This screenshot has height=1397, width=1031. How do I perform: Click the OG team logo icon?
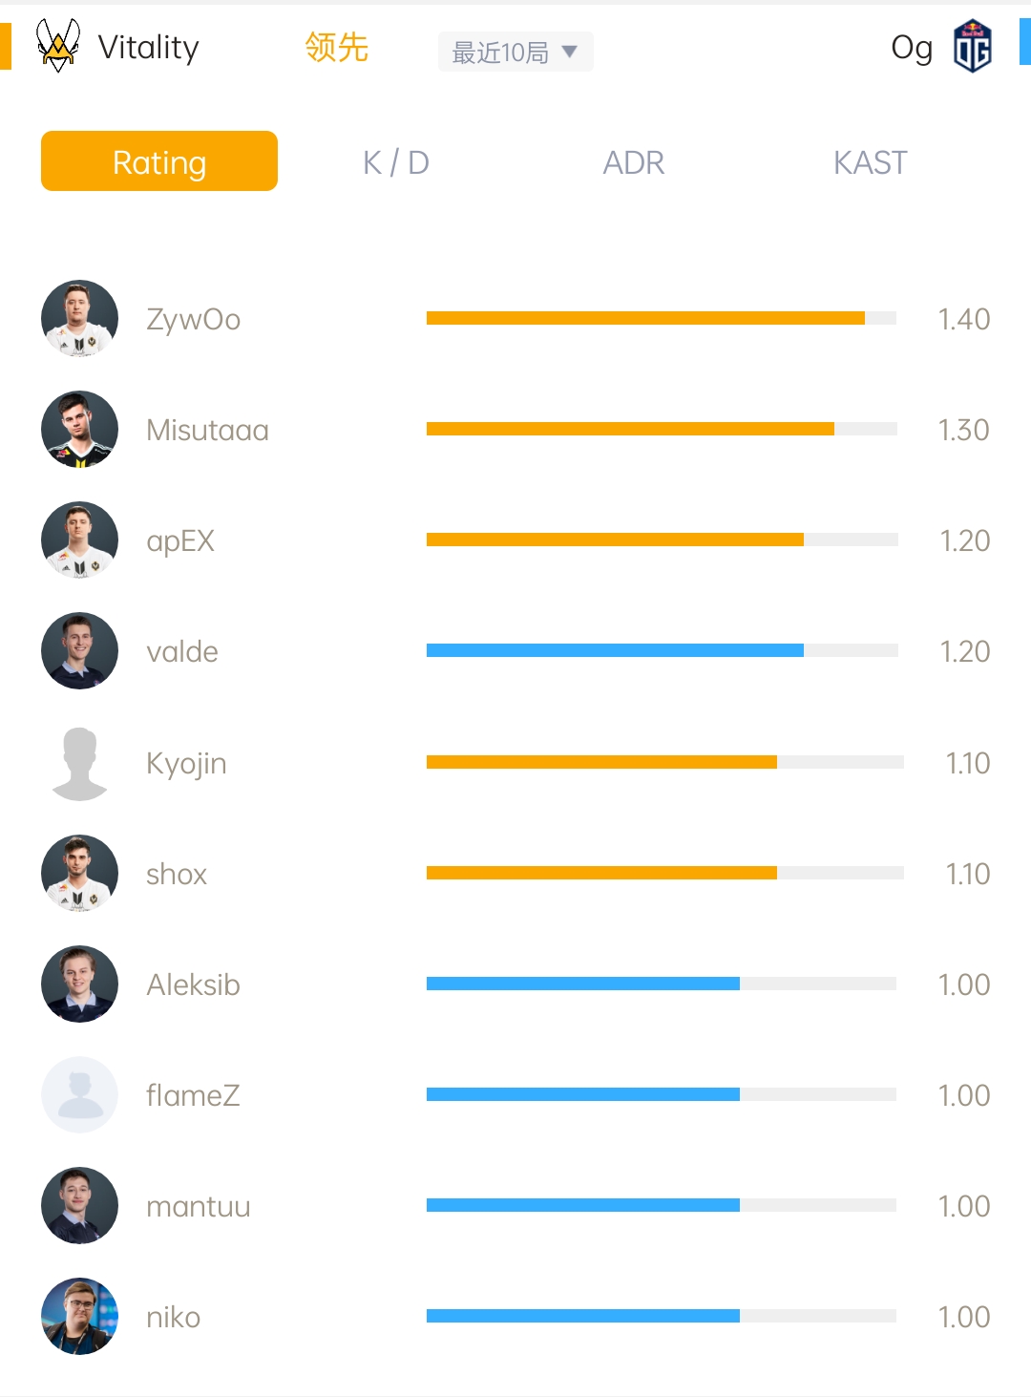(973, 47)
